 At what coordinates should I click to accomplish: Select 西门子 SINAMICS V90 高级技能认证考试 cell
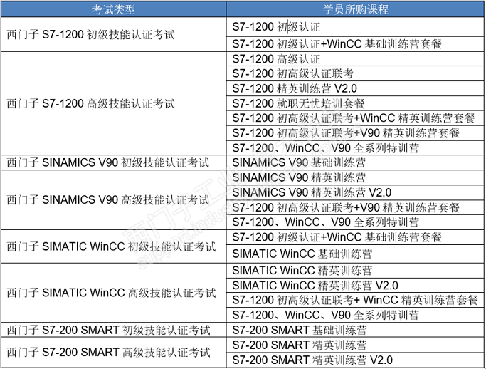[x=113, y=200]
